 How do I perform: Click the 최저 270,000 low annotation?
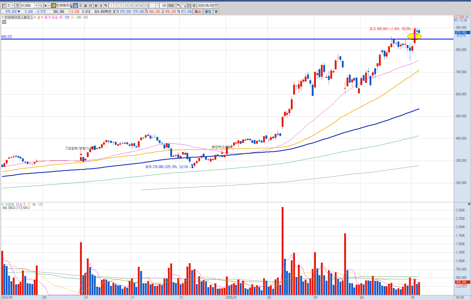point(167,167)
